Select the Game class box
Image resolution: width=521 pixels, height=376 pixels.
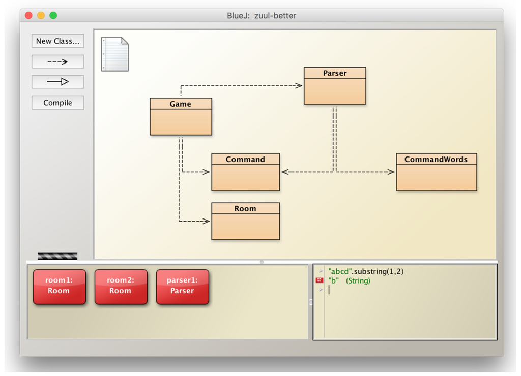[181, 116]
